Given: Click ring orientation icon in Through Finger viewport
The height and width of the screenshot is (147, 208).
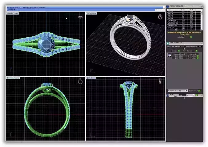Looking at the screenshot, I should coord(80,81).
